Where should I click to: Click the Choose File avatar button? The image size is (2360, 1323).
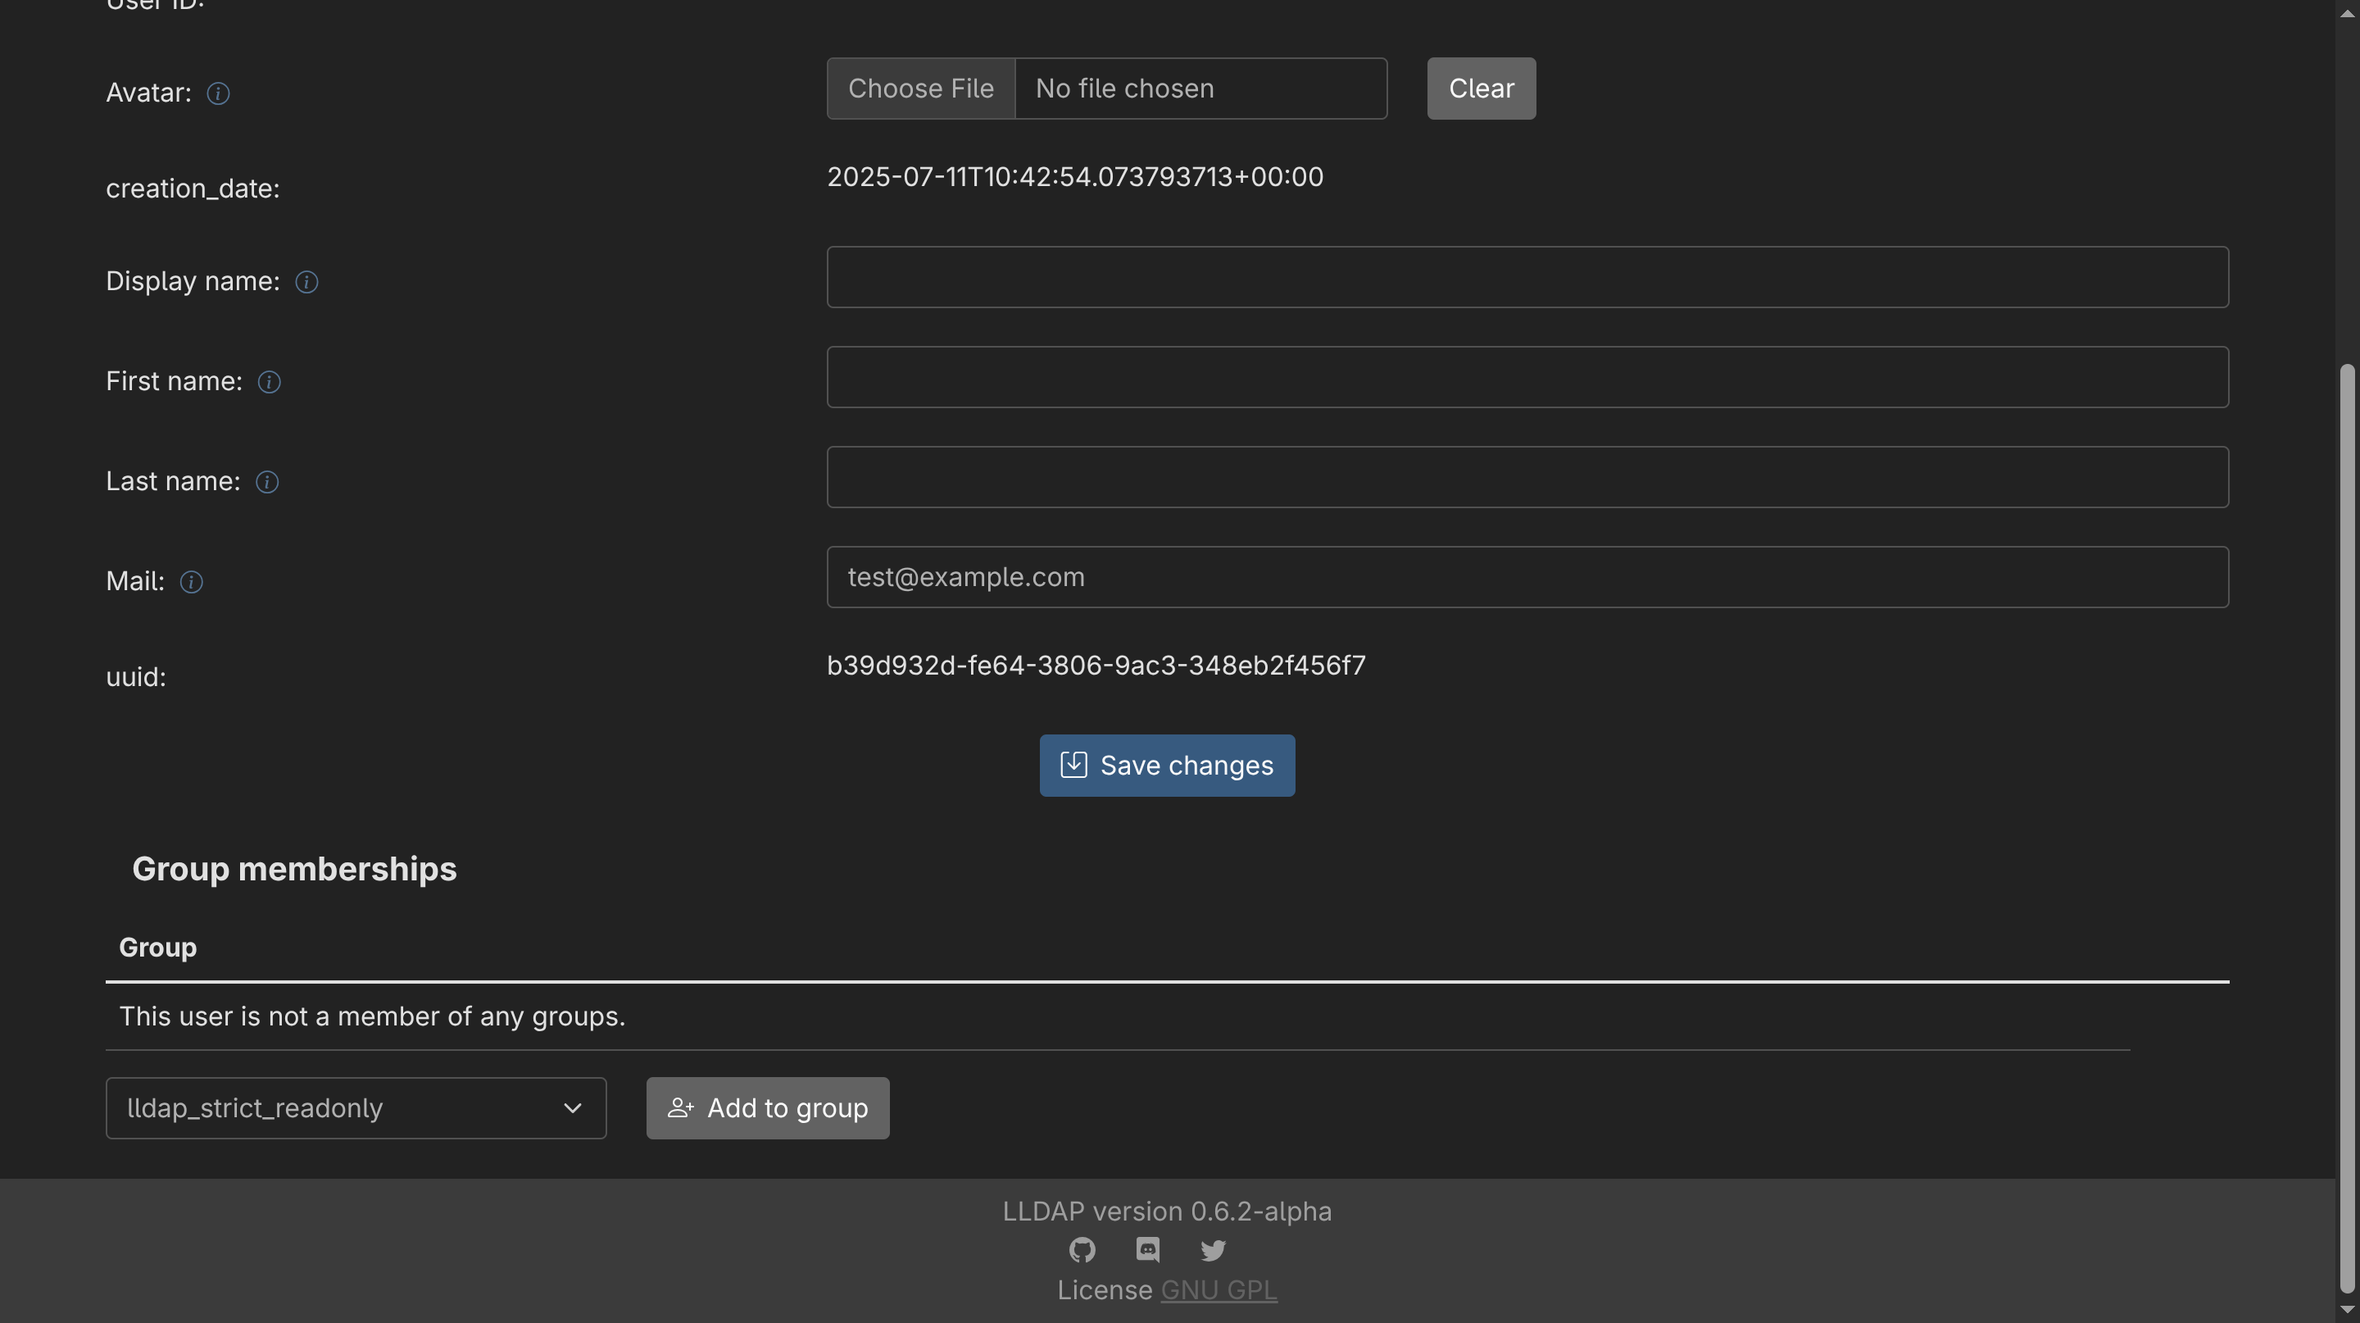click(x=921, y=89)
